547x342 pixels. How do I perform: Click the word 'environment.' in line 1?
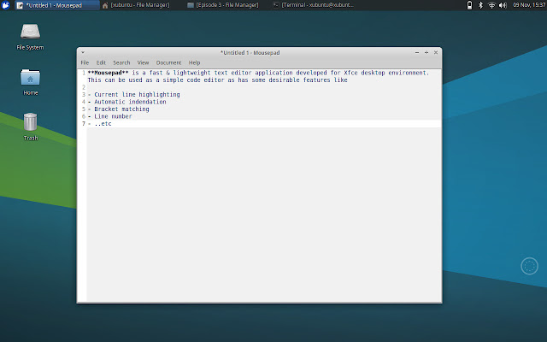point(409,73)
